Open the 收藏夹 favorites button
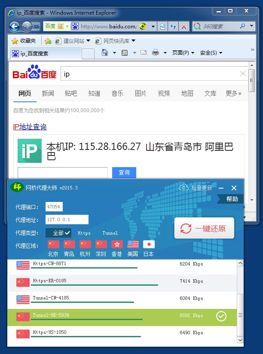 pos(24,41)
